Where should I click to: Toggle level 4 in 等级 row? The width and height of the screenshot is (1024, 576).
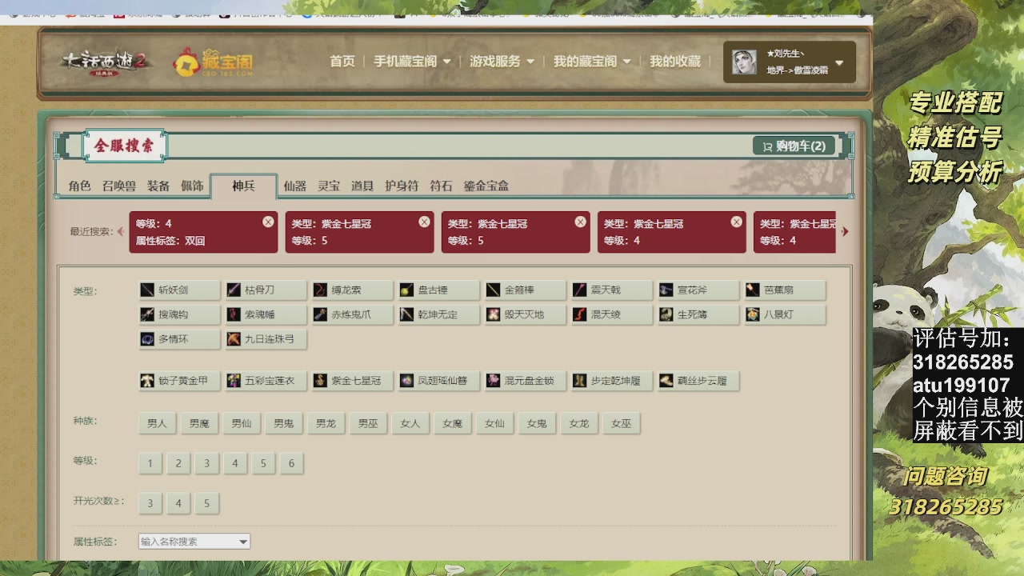click(235, 463)
